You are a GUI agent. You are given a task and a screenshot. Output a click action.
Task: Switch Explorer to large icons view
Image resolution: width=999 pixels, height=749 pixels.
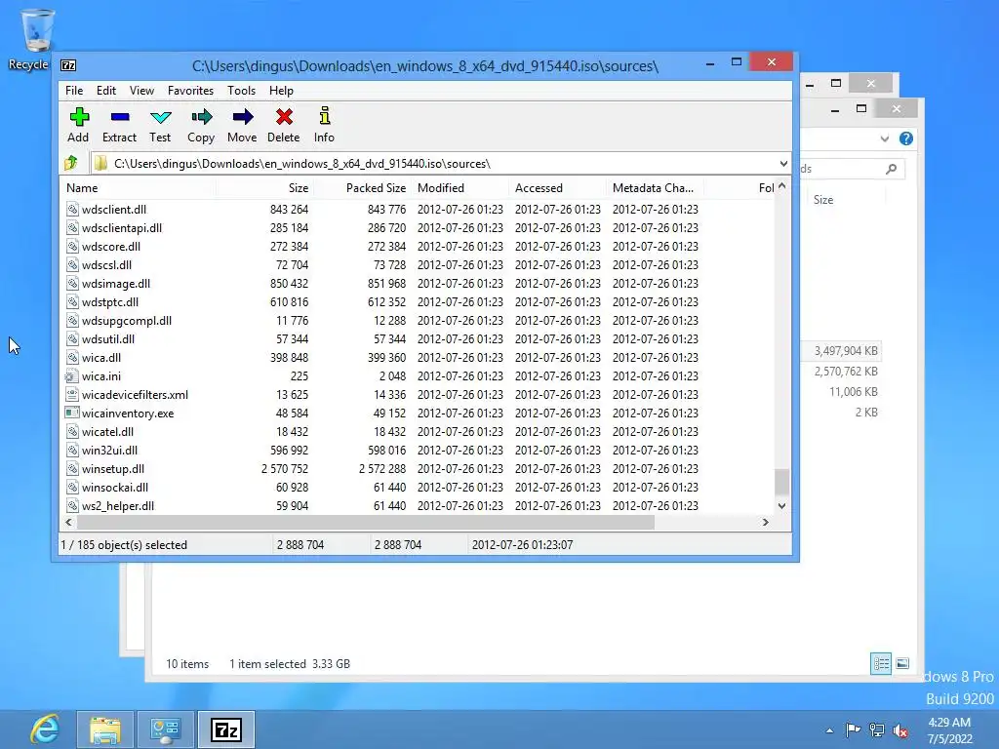click(902, 663)
